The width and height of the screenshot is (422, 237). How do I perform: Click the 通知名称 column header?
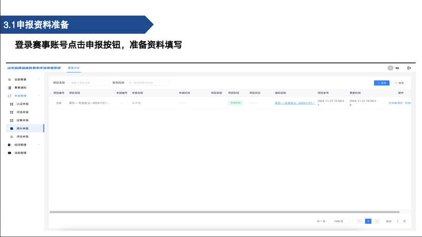pos(281,93)
